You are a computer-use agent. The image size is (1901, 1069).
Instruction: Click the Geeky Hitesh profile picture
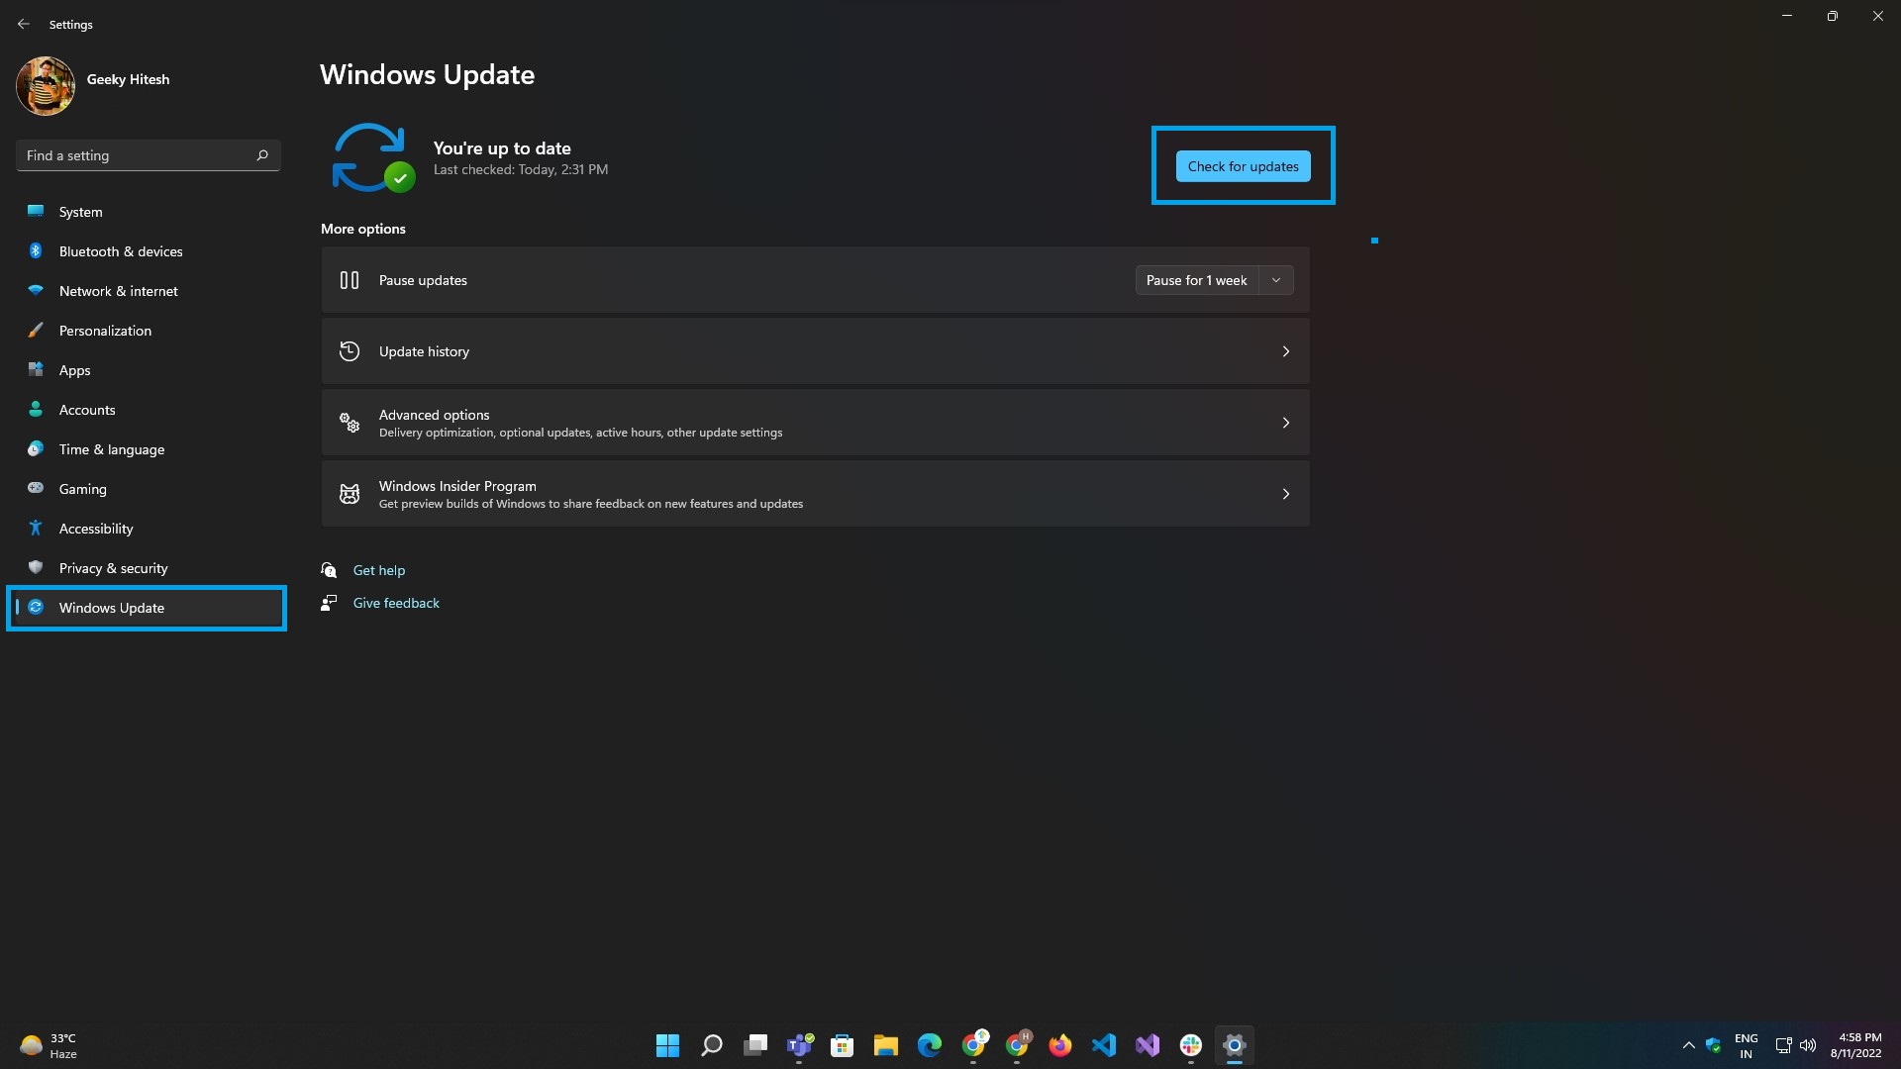pyautogui.click(x=46, y=85)
